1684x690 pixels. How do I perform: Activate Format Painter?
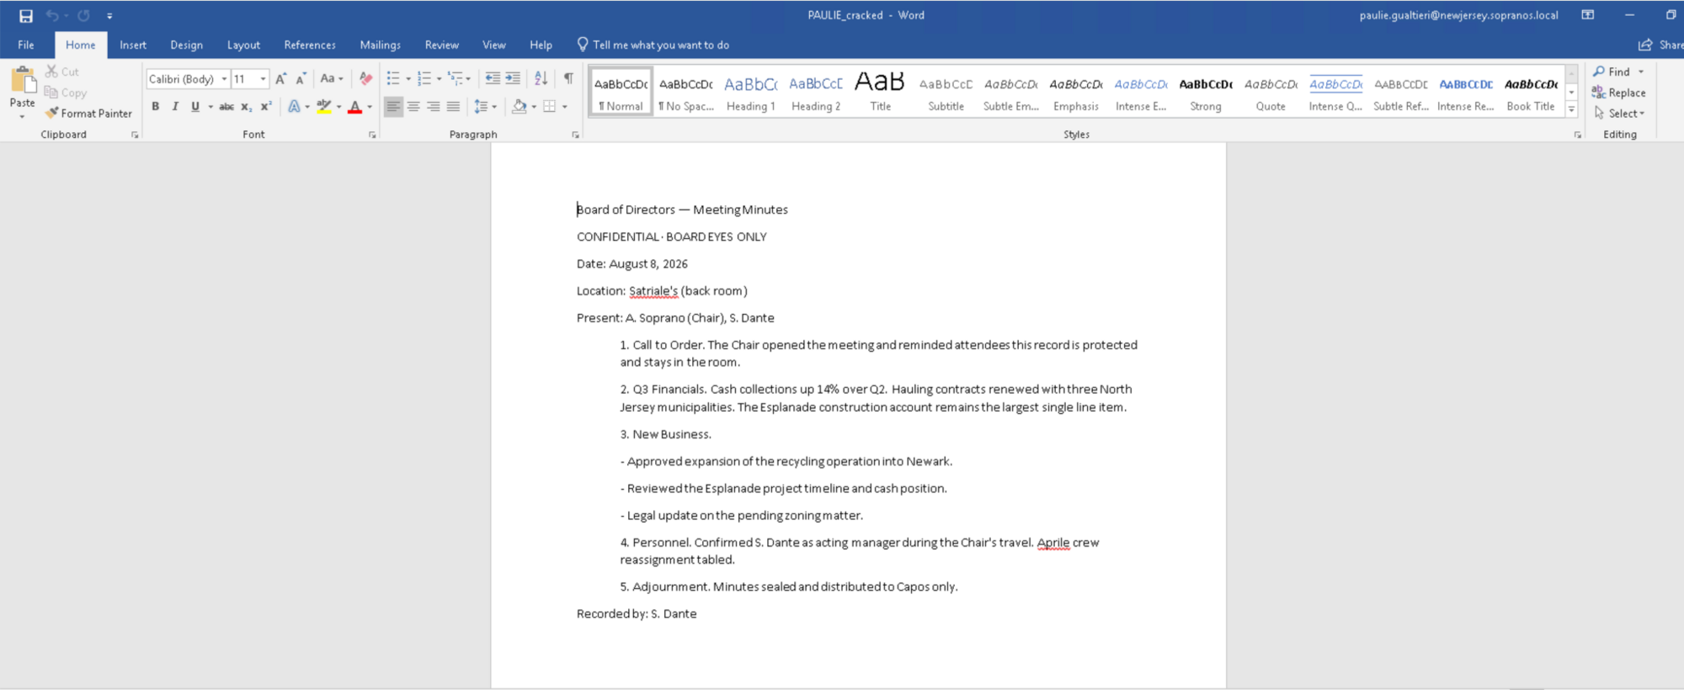pos(89,113)
